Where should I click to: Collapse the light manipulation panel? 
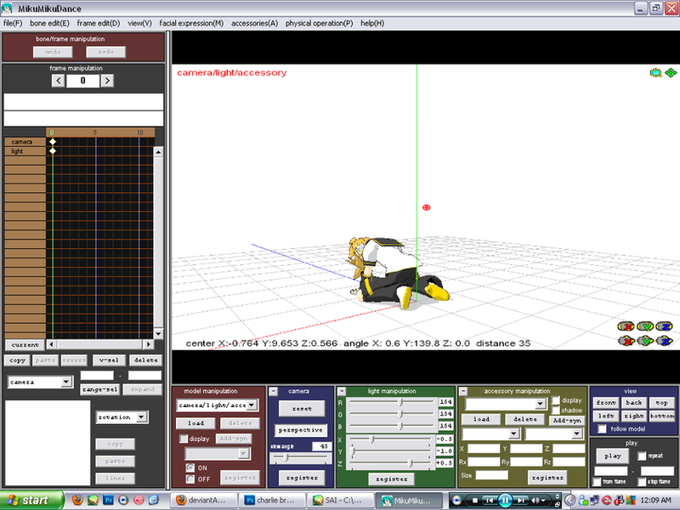(x=342, y=392)
